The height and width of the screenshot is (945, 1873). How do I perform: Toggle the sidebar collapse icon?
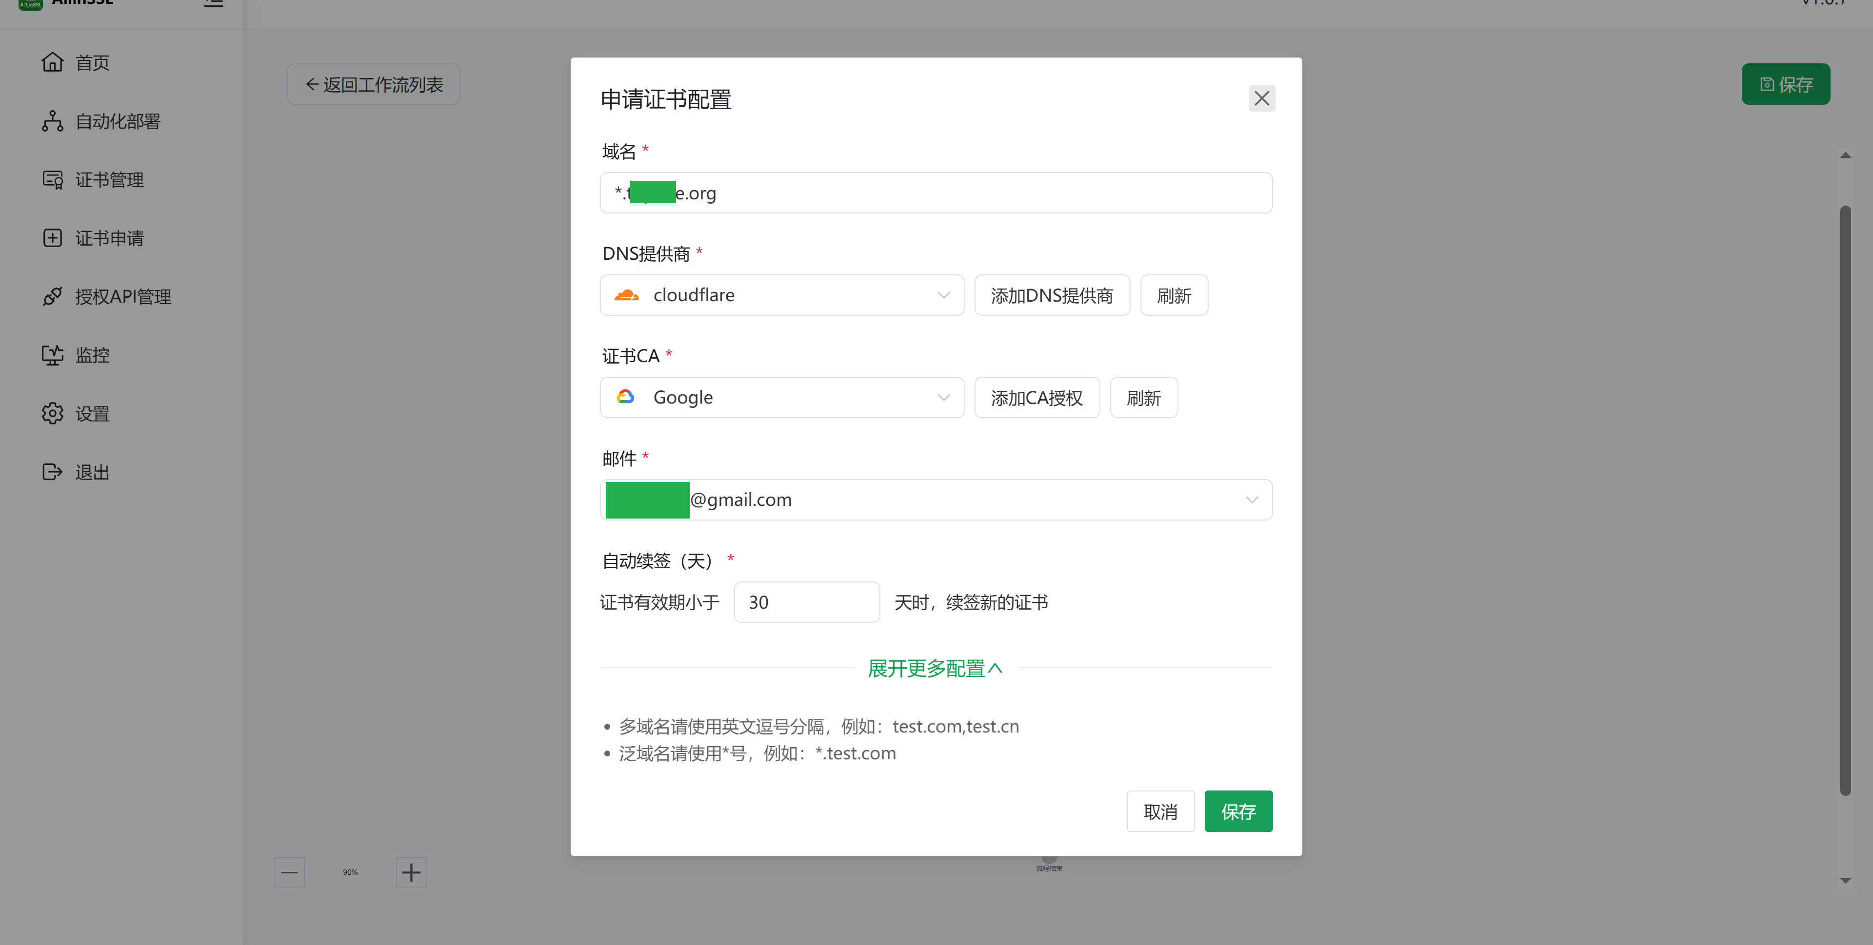point(213,3)
